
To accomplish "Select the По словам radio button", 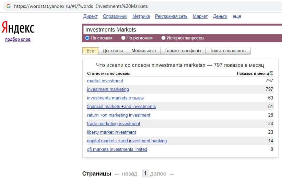I will coord(87,38).
